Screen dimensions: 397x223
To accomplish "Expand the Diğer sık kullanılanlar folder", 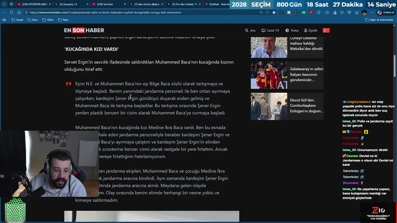I will (379, 20).
